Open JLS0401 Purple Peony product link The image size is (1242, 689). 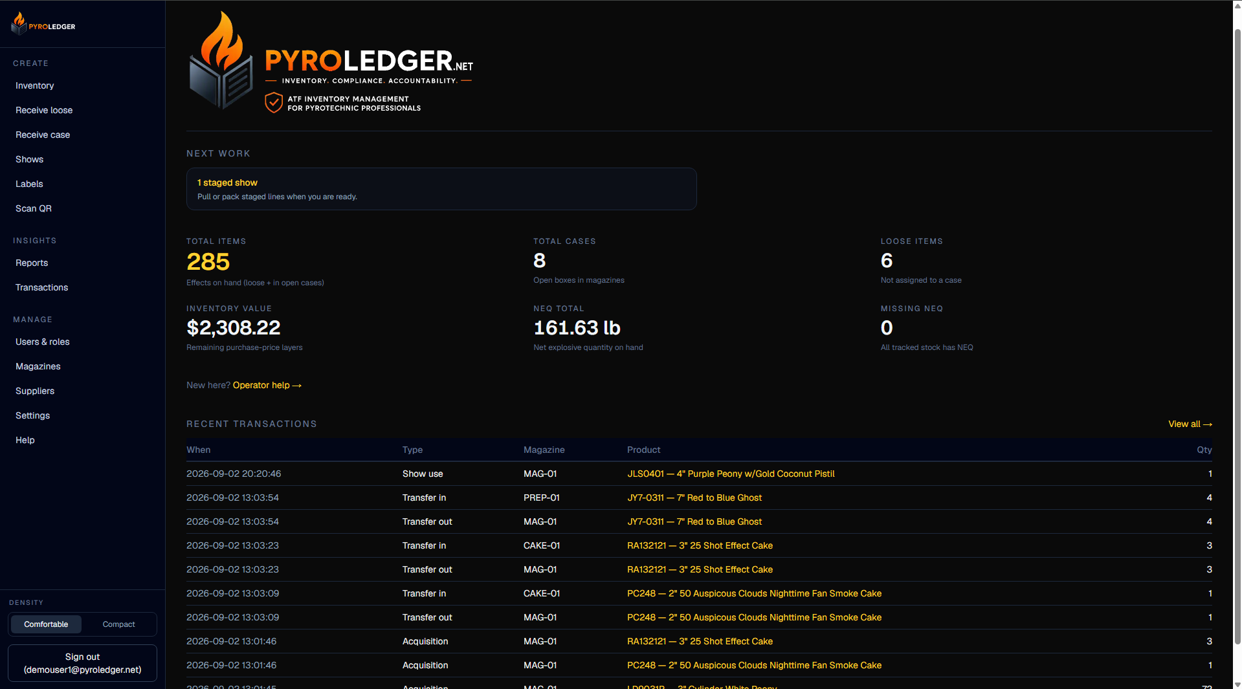coord(731,474)
